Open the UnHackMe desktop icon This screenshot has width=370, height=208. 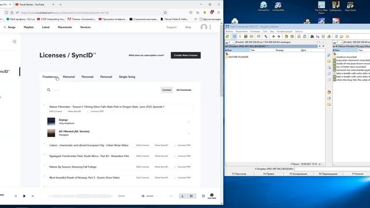(x=278, y=6)
